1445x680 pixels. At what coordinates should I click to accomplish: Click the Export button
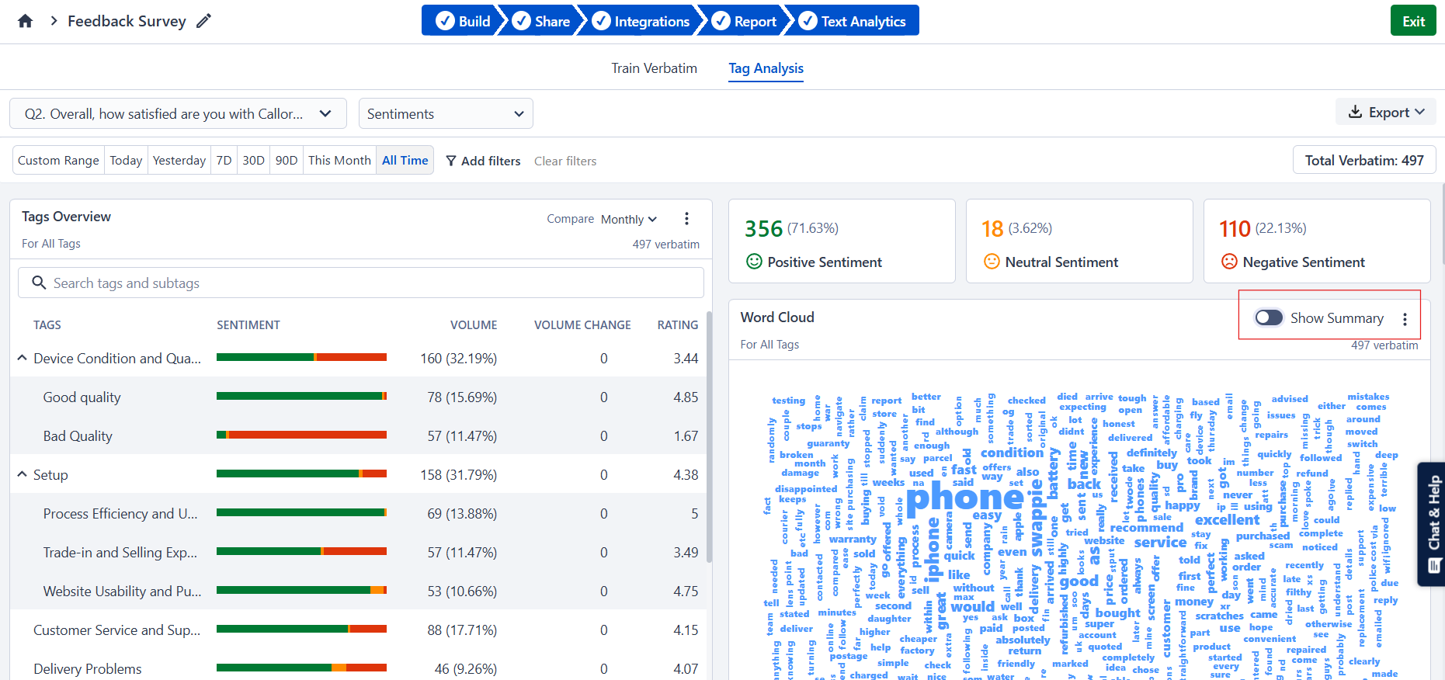[1386, 112]
